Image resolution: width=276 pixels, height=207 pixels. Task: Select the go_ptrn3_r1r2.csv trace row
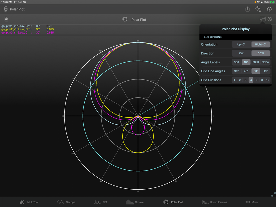coord(27,32)
